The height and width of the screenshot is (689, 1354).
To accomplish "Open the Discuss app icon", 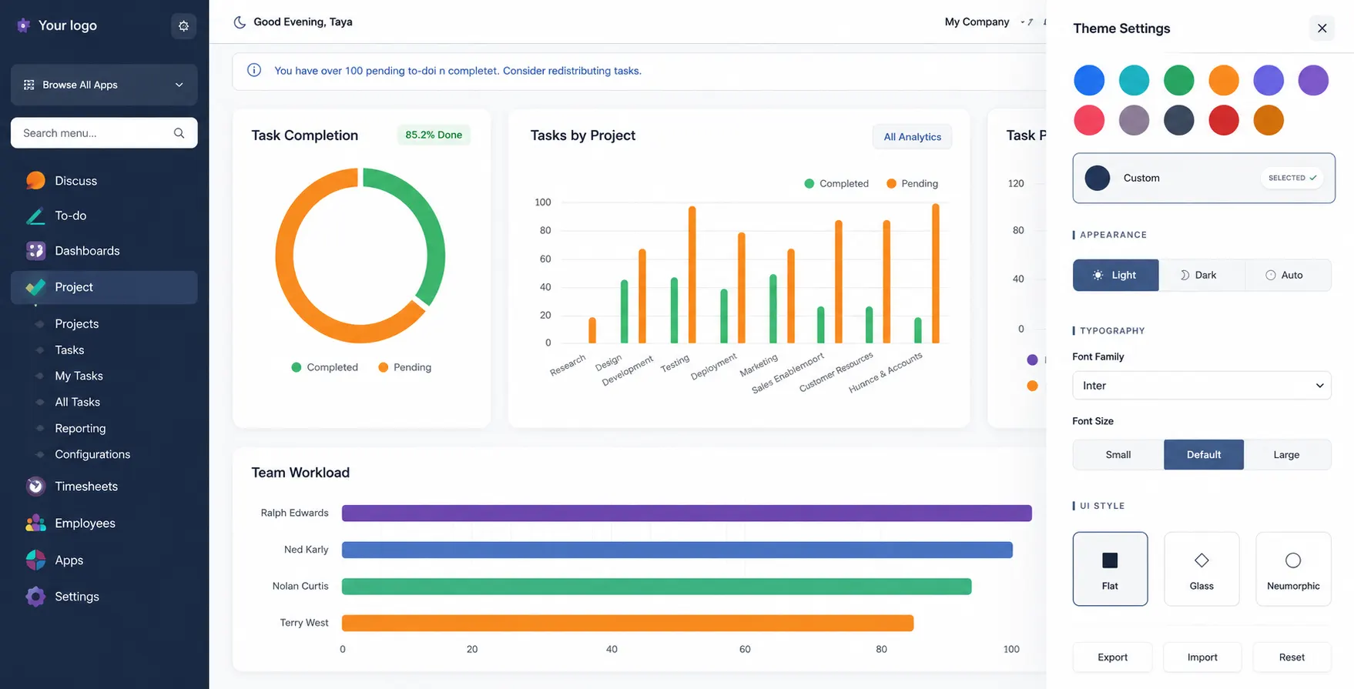I will [x=35, y=180].
